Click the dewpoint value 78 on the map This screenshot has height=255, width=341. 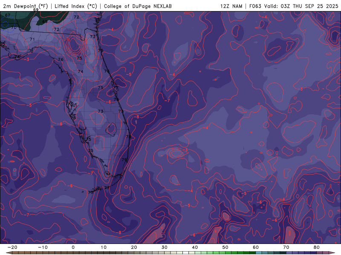pos(129,137)
